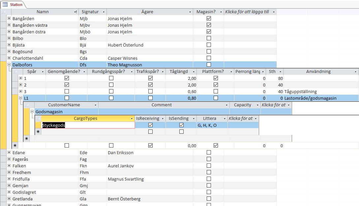This screenshot has height=206, width=359.
Task: Open the CargoTypes column dropdown
Action: point(132,119)
